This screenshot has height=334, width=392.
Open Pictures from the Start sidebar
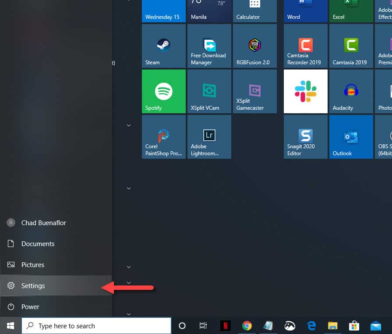coord(56,264)
